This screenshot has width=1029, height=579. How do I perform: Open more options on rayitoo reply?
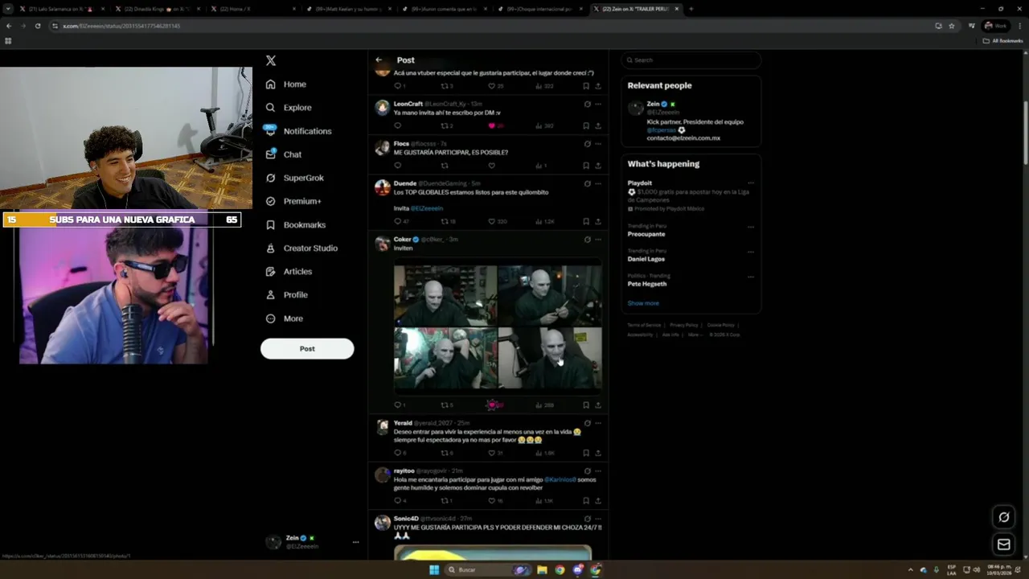click(x=597, y=470)
